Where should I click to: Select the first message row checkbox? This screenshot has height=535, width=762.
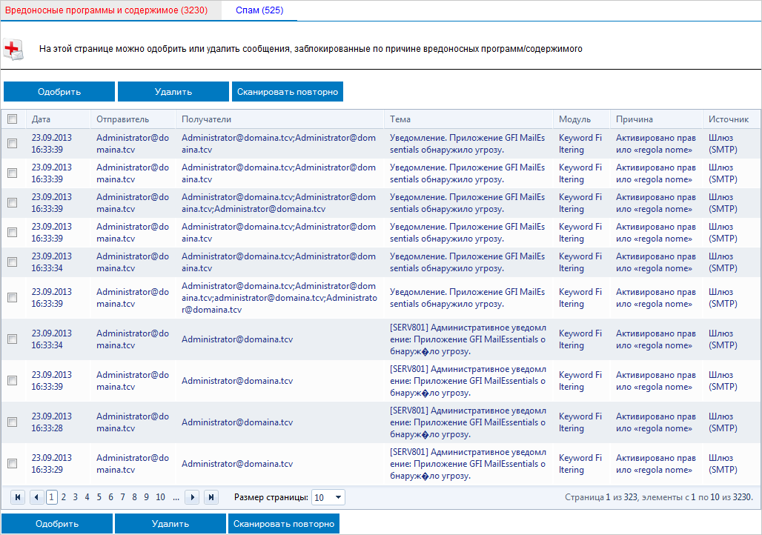point(12,143)
